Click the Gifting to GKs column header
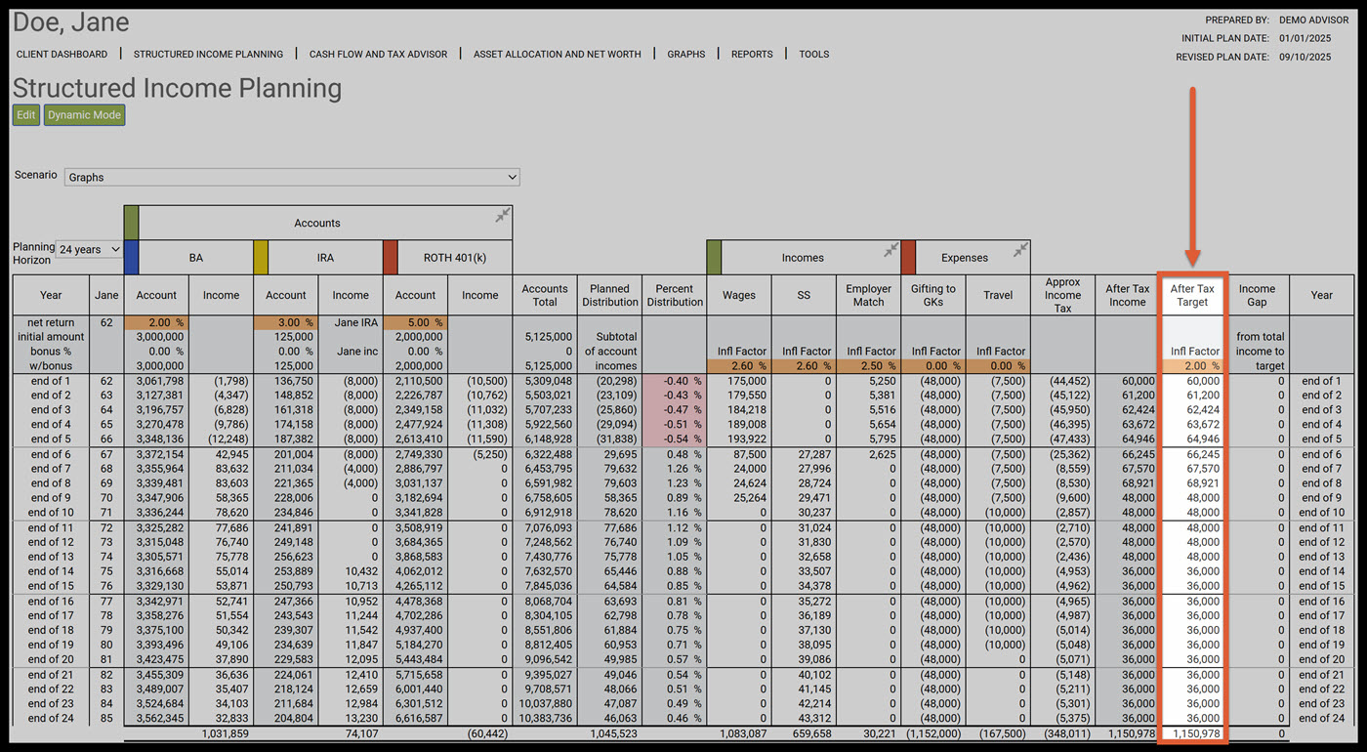 pyautogui.click(x=933, y=295)
